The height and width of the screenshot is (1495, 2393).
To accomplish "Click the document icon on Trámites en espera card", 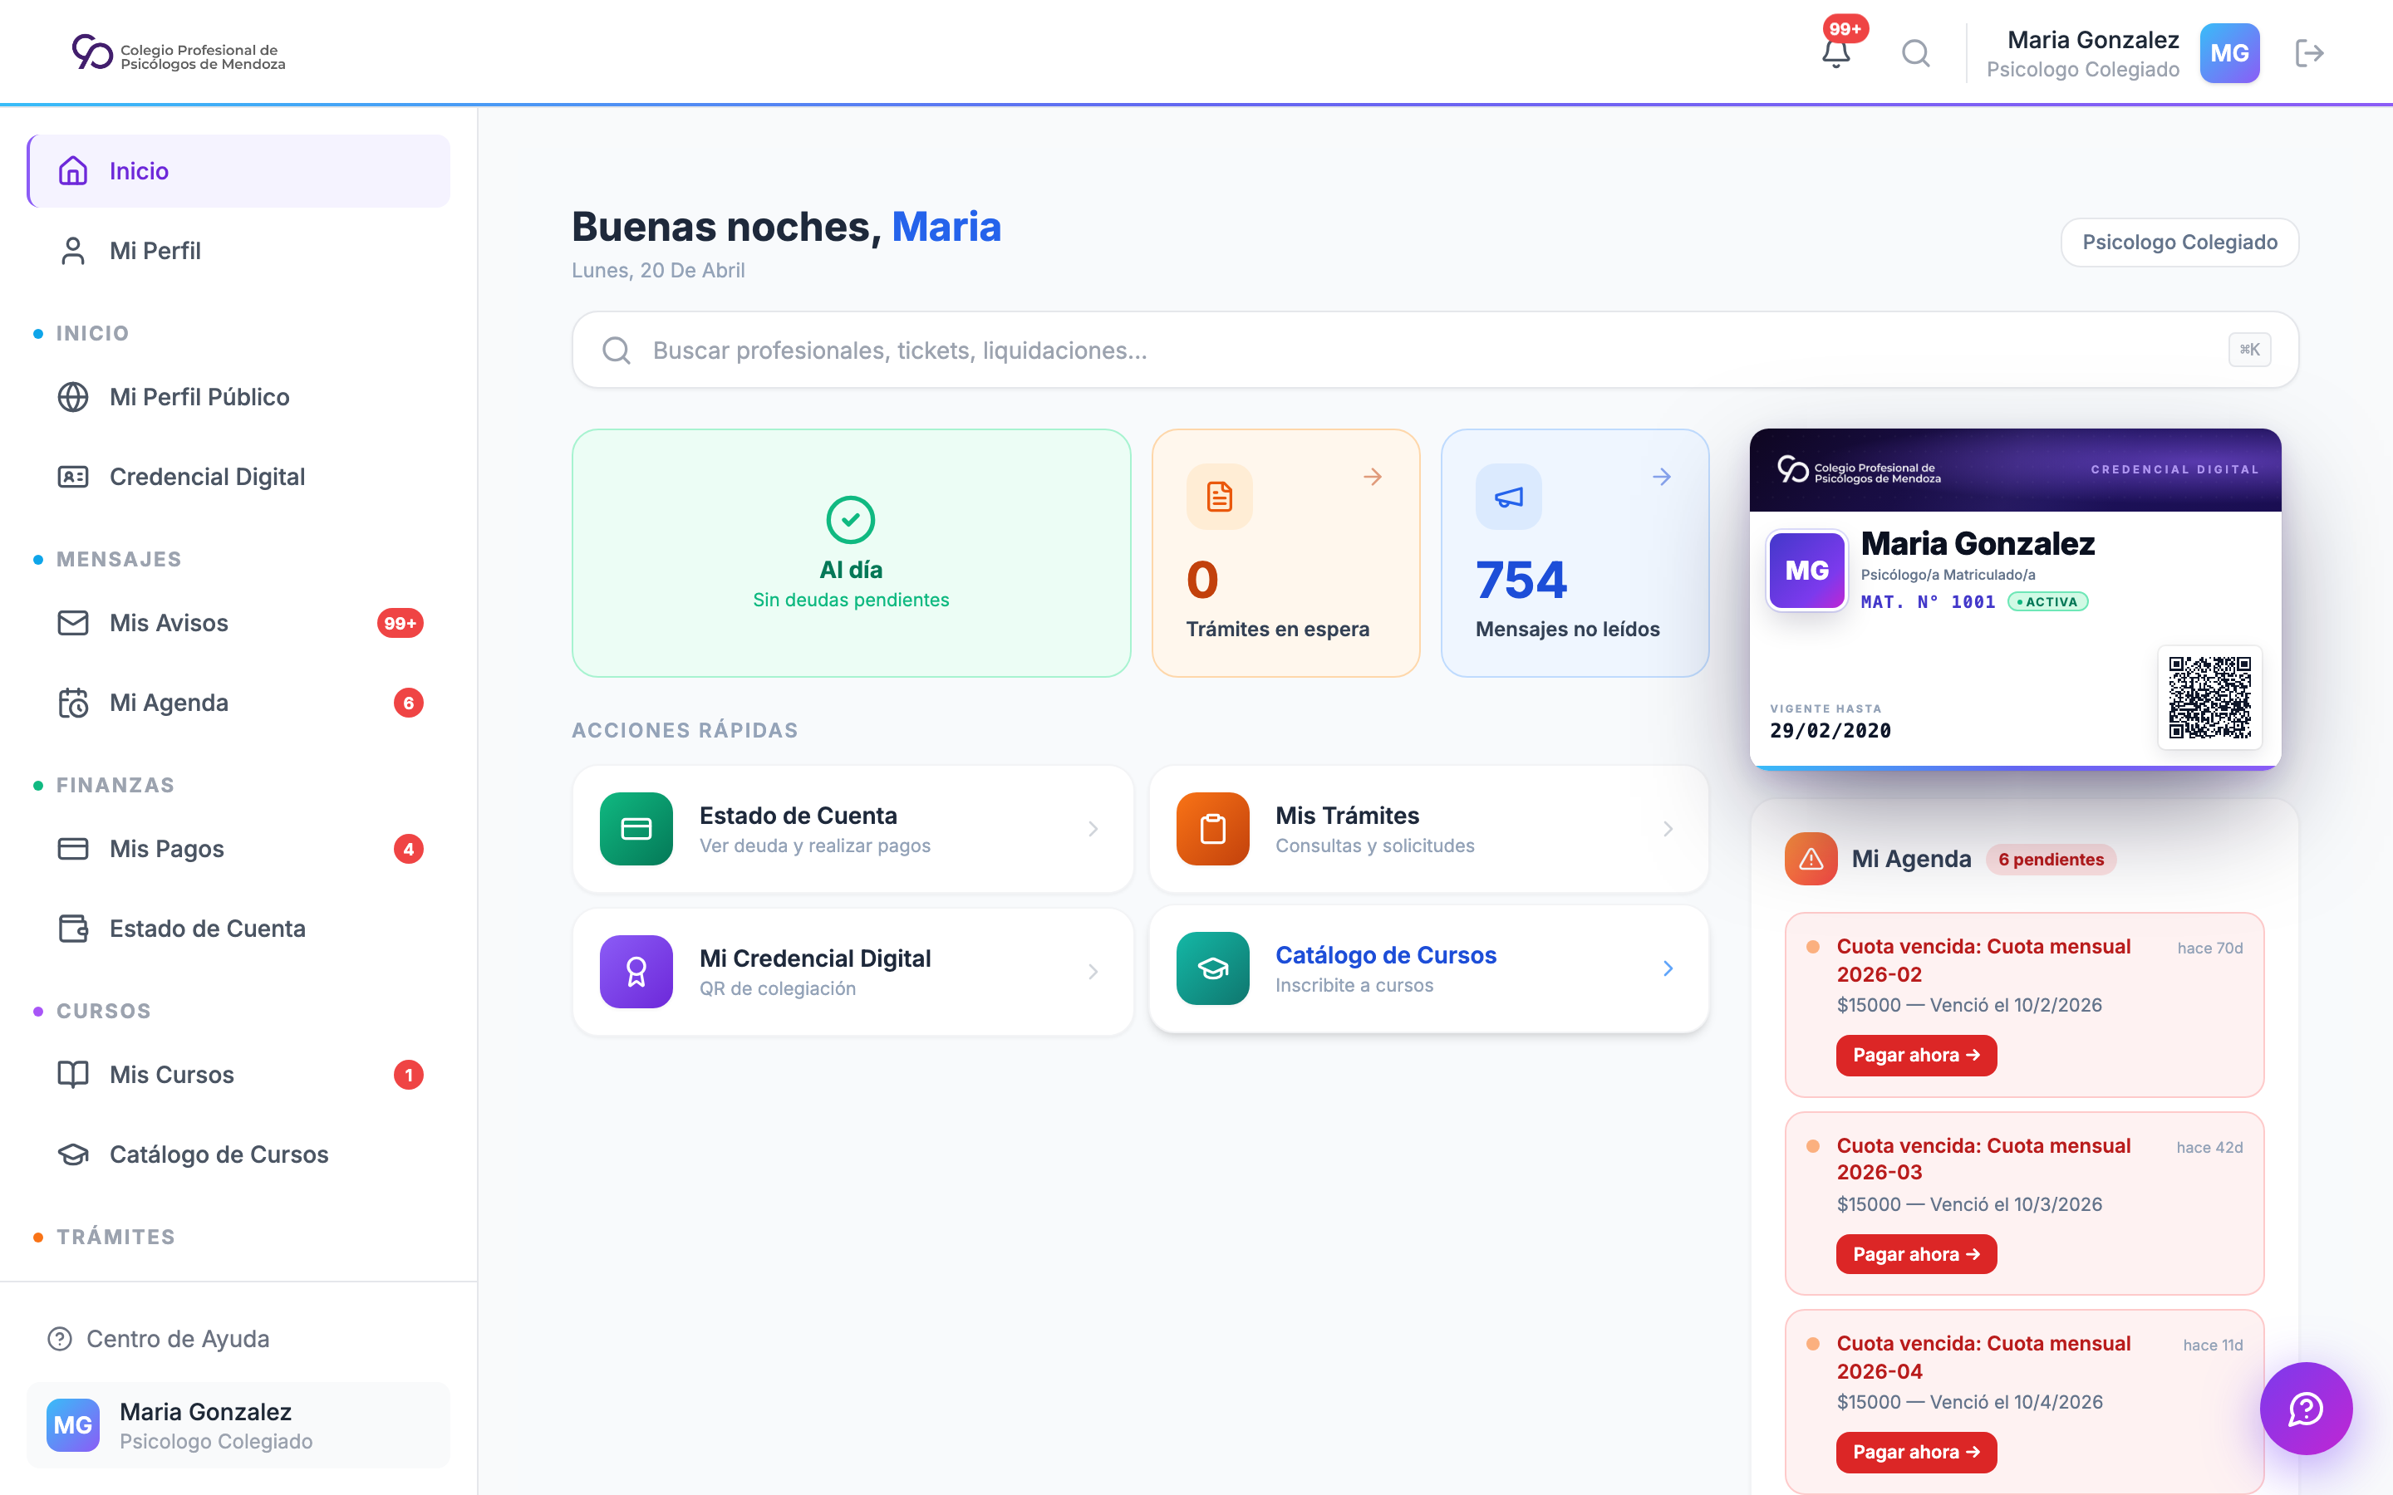I will (1219, 497).
